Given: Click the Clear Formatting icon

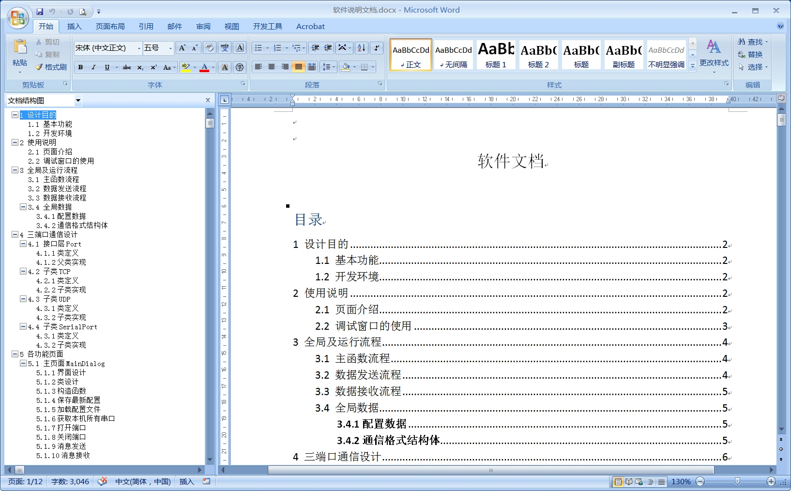Looking at the screenshot, I should [x=209, y=47].
